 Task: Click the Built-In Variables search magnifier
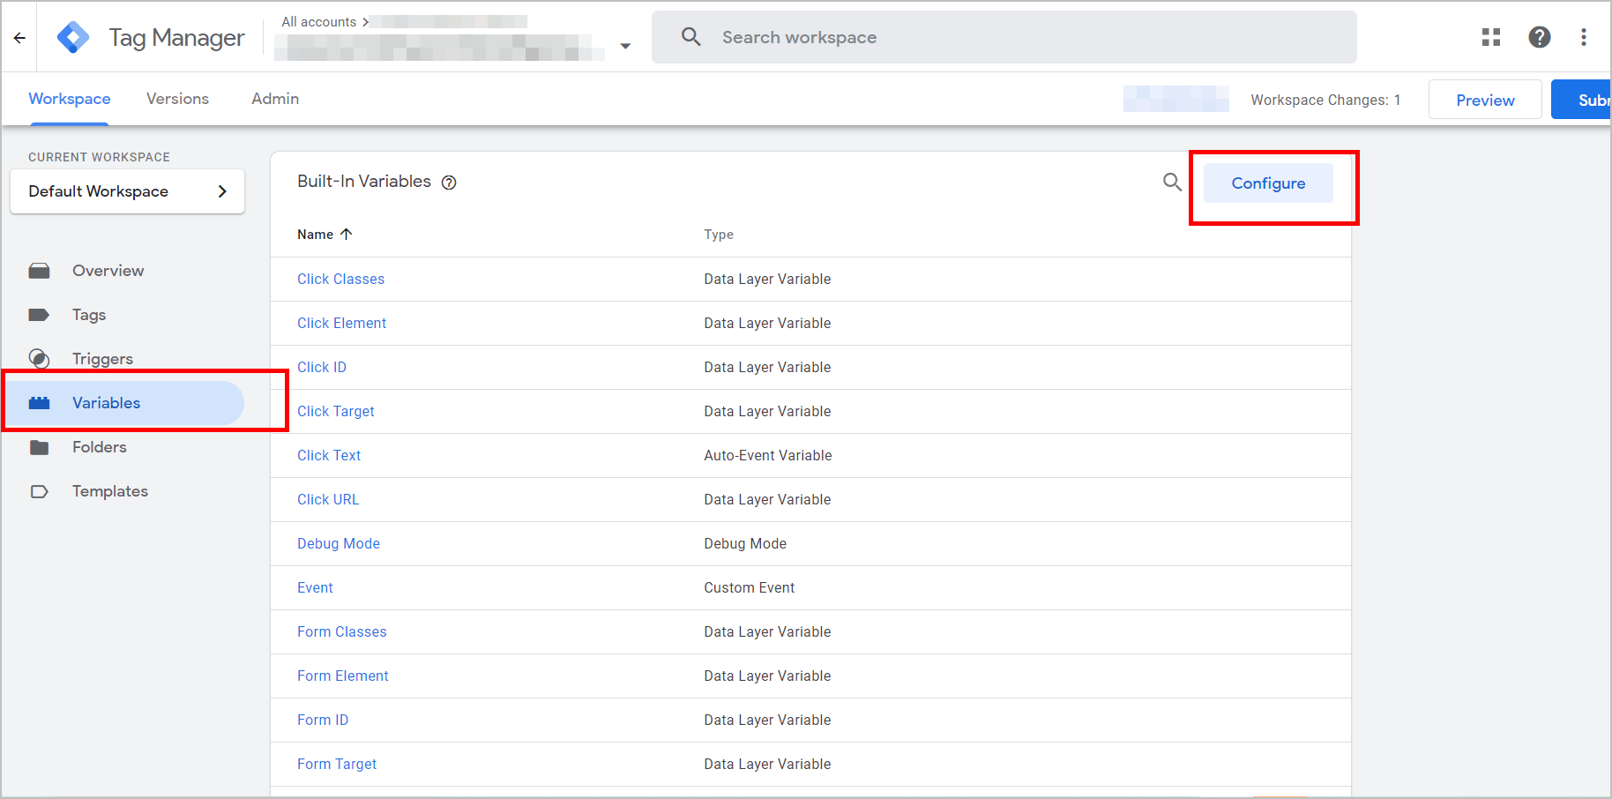tap(1172, 182)
